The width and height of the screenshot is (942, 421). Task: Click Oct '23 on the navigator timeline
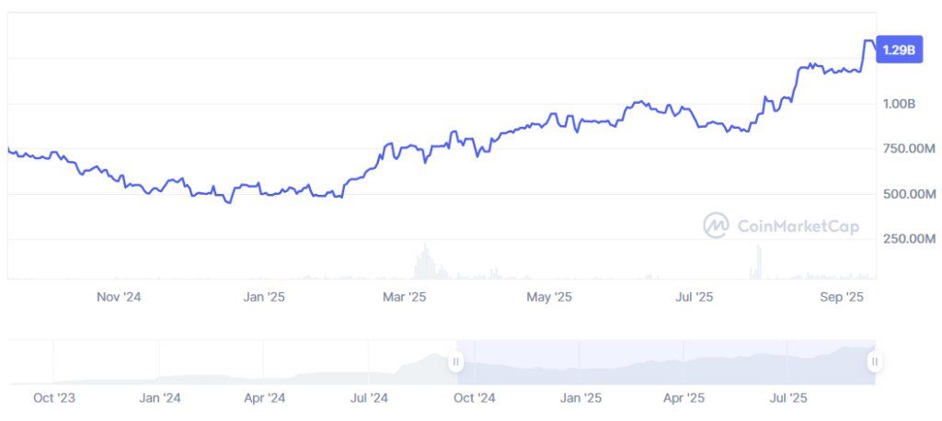click(x=54, y=398)
